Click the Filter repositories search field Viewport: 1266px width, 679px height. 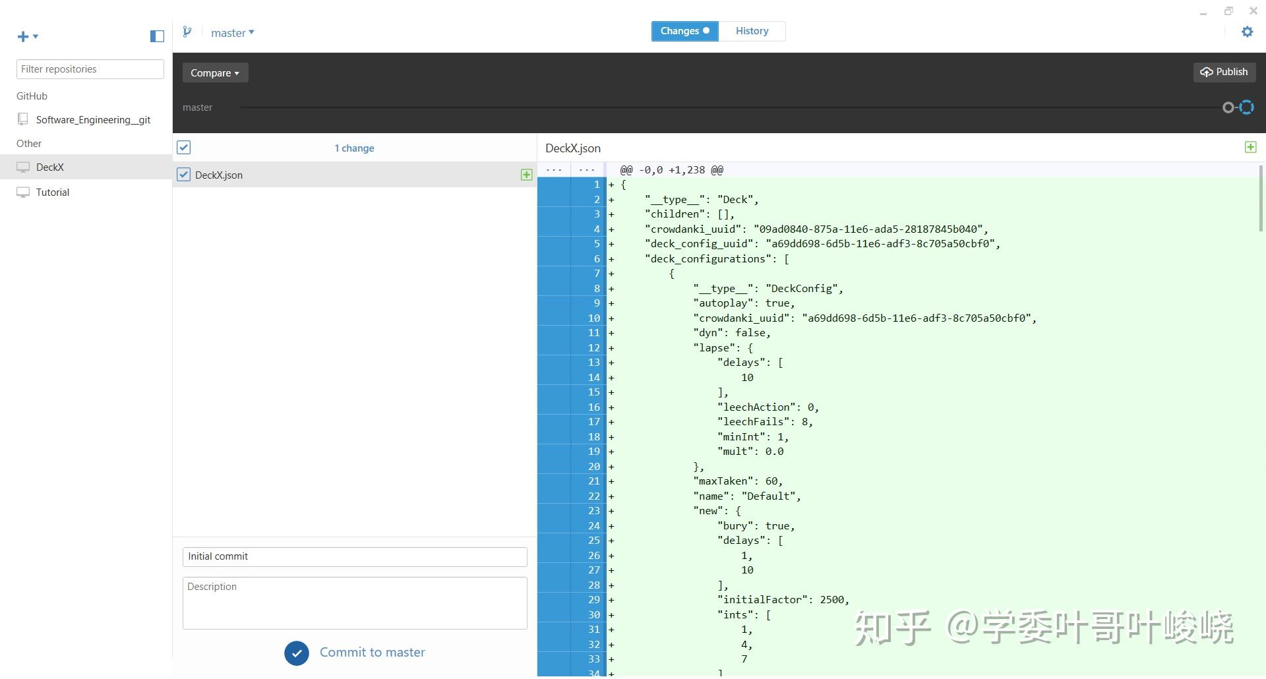click(x=90, y=69)
